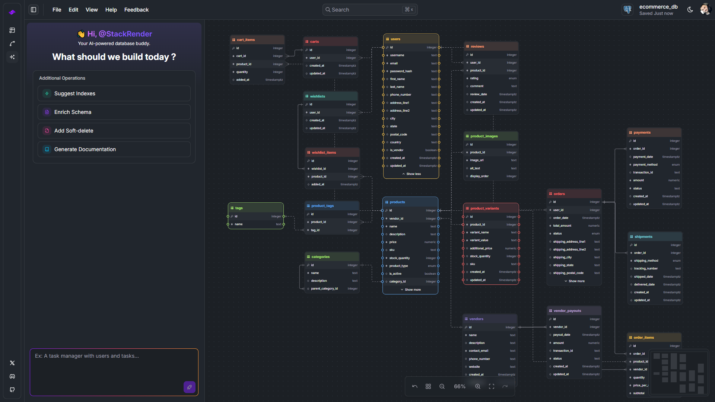
Task: Collapse the left panel with the sidebar toggle
Action: 33,10
